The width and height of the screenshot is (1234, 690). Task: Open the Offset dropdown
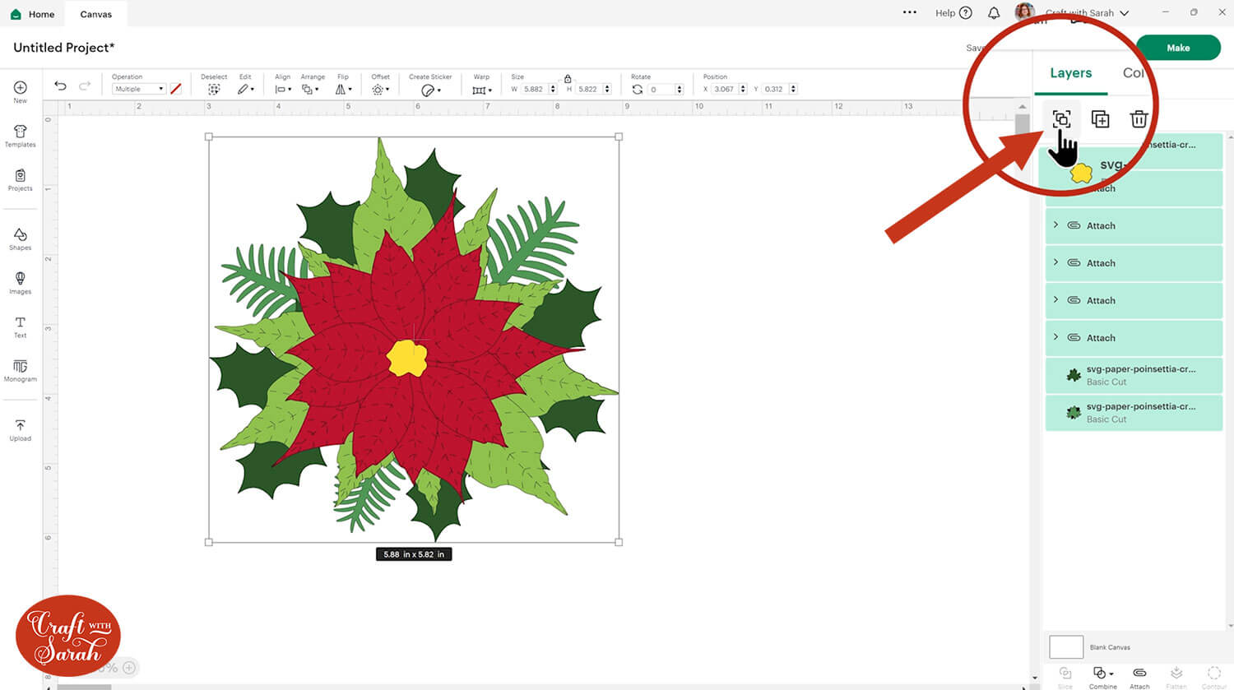pos(379,89)
